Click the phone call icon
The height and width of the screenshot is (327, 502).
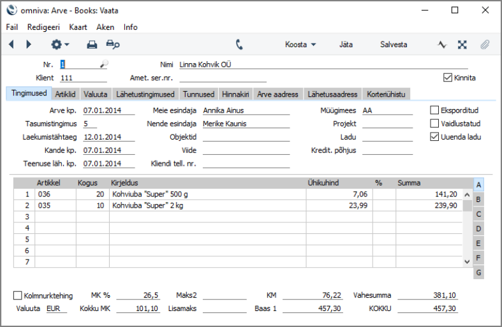[239, 45]
